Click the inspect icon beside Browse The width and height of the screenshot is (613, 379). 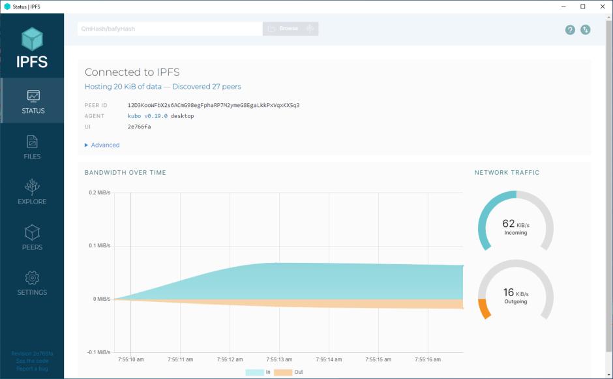310,29
